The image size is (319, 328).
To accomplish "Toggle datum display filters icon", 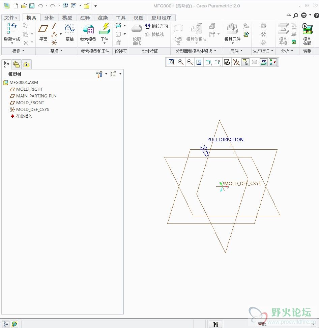I will (236, 62).
